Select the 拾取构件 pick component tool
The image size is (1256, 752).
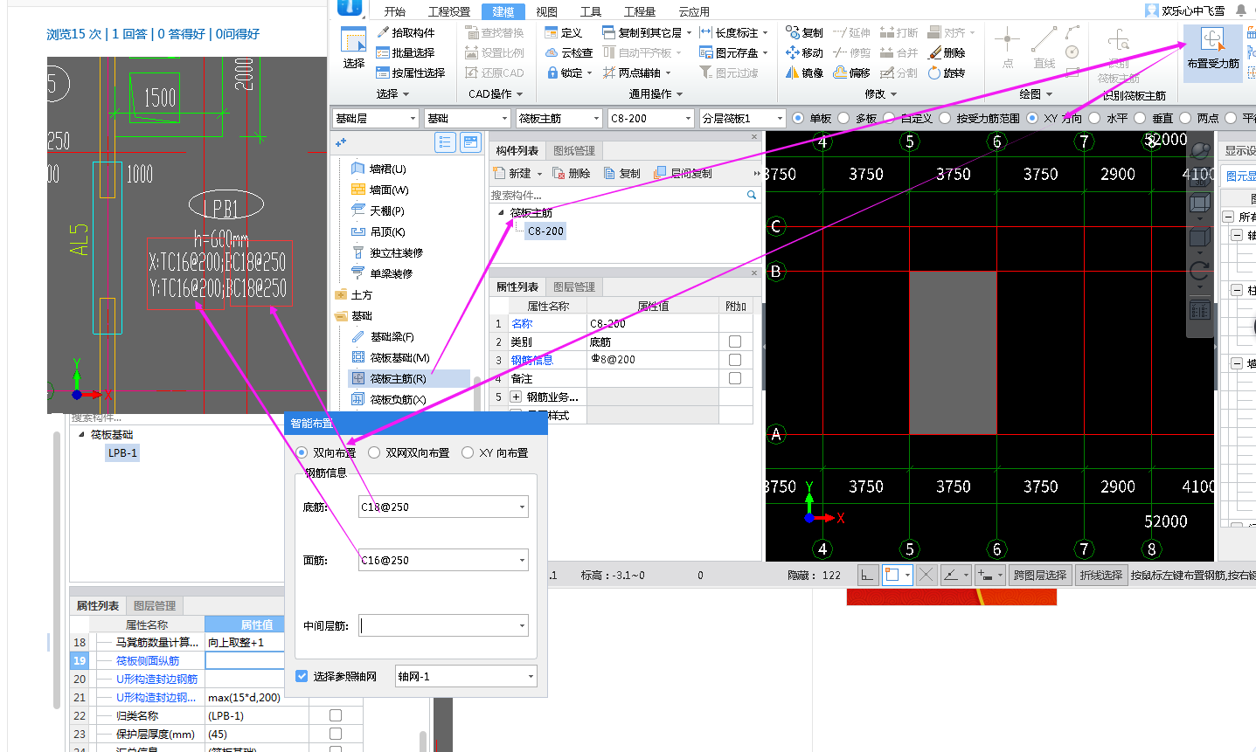tap(406, 32)
